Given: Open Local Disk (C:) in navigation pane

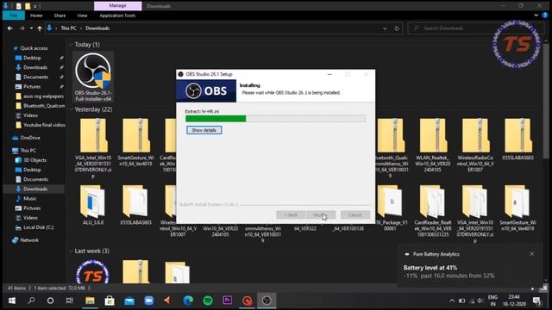Looking at the screenshot, I should coord(38,227).
